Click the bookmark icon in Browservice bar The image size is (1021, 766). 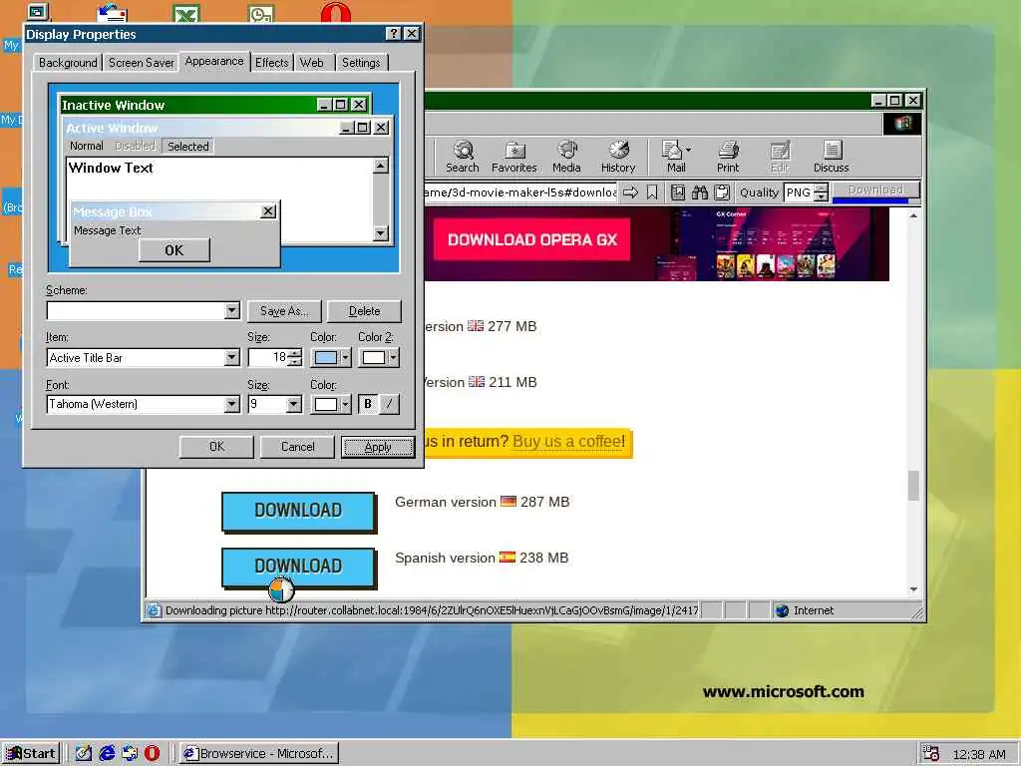tap(652, 192)
